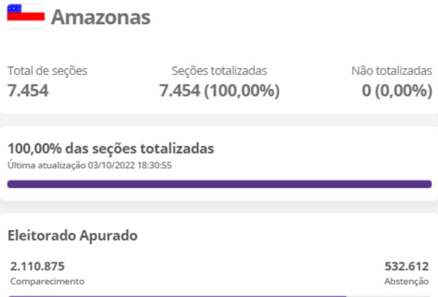Select the Abstenção label

pyautogui.click(x=406, y=281)
